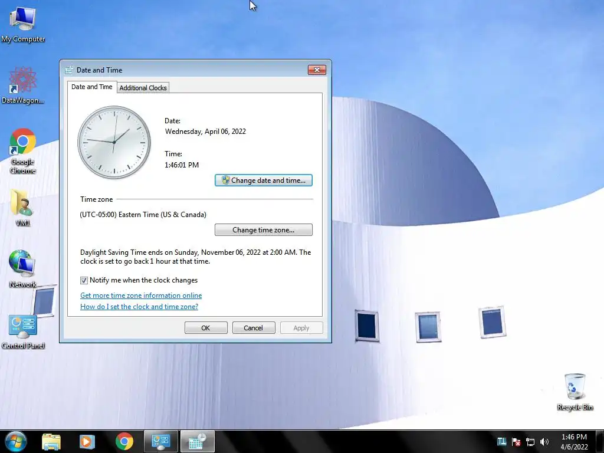The width and height of the screenshot is (604, 453).
Task: Confirm the dialog with OK
Action: 206,328
